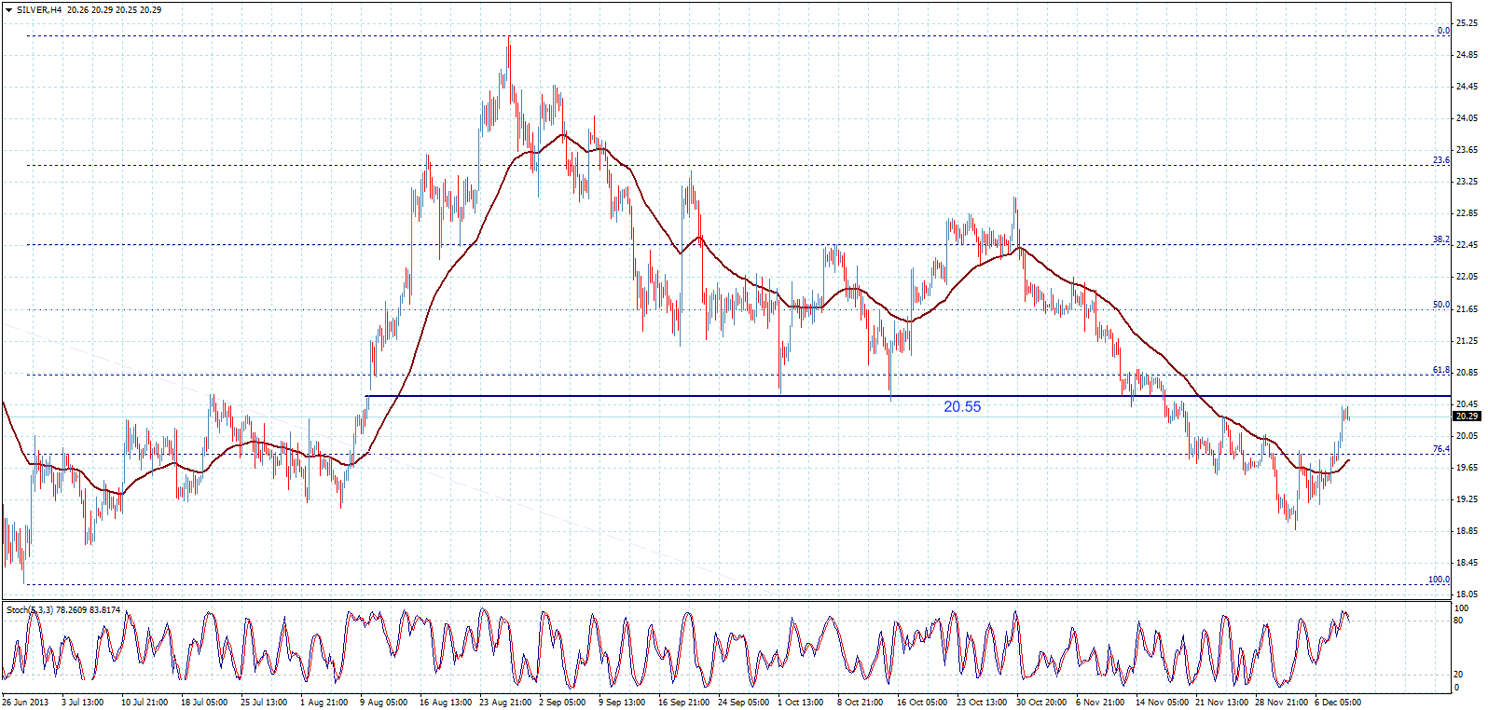Click the 1 Aug 21:00 time label
The image size is (1488, 710).
[x=324, y=703]
